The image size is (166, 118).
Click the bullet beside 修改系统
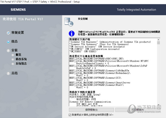pyautogui.click(x=13, y=59)
